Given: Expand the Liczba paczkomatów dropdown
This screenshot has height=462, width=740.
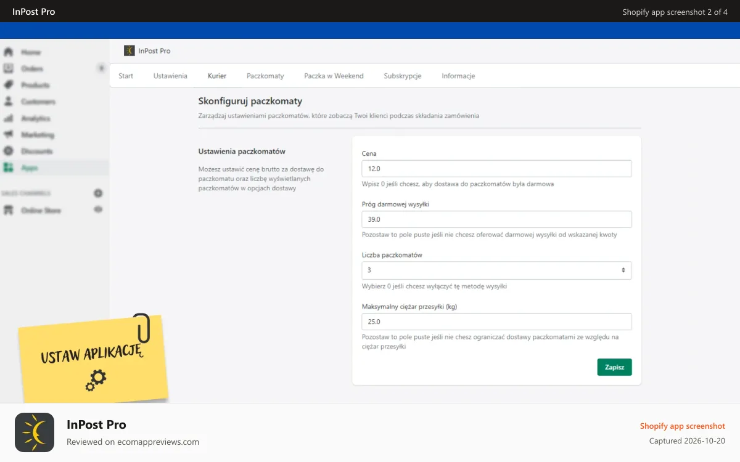Looking at the screenshot, I should coord(496,270).
